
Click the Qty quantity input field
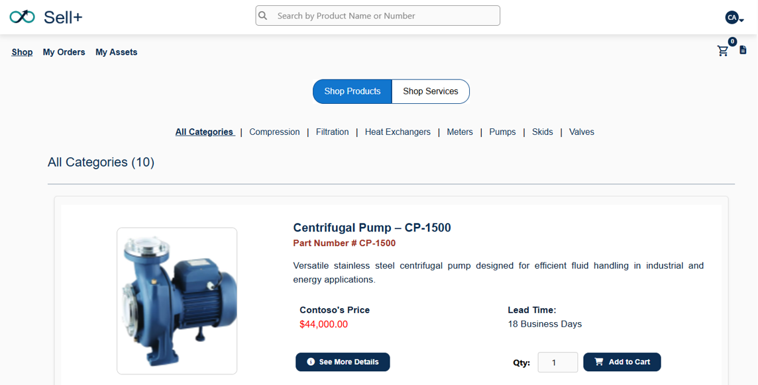click(557, 363)
